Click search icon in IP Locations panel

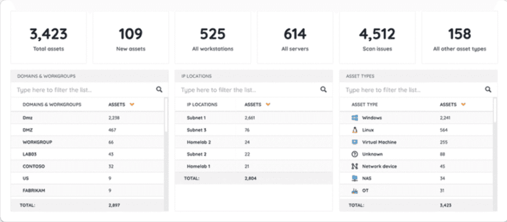click(x=323, y=90)
